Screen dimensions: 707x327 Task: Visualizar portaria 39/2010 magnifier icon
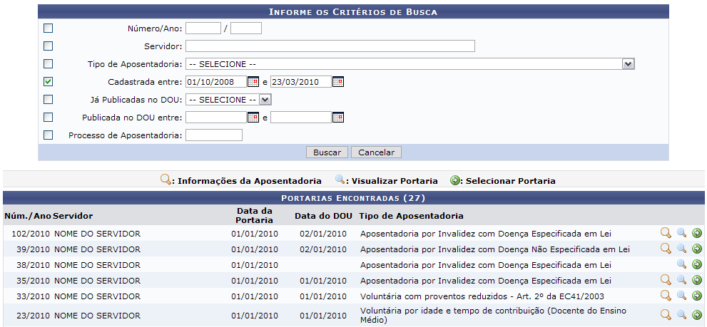682,249
